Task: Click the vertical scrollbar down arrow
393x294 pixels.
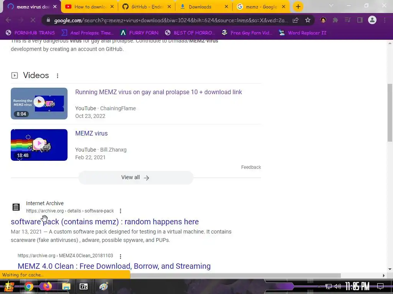Action: pos(390,269)
